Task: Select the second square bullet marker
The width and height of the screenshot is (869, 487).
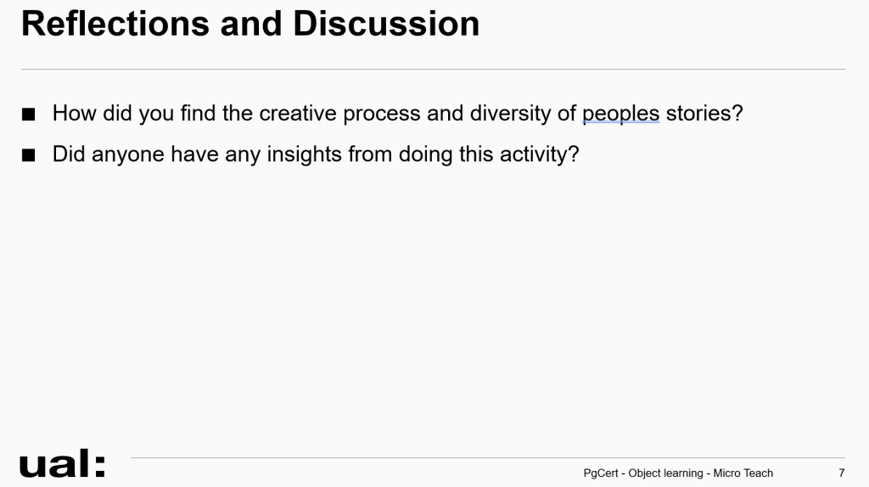Action: (28, 155)
